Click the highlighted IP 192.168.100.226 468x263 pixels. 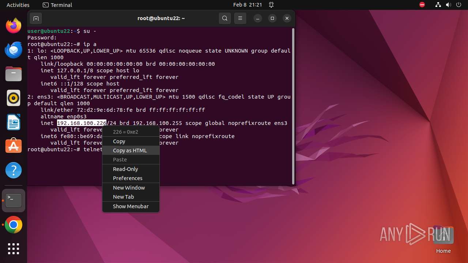pos(82,123)
